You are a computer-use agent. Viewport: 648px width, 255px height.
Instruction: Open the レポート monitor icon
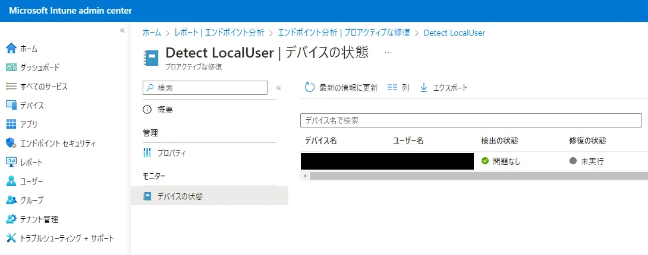(11, 162)
